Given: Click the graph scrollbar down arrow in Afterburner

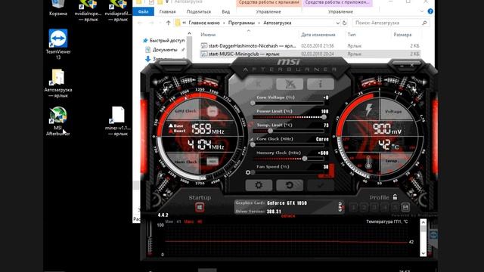Looking at the screenshot, I should (423, 253).
